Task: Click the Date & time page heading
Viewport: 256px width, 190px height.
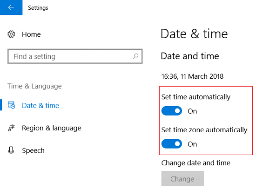Action: point(194,34)
